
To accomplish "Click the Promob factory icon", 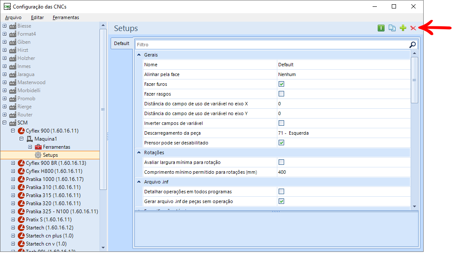I will point(13,99).
